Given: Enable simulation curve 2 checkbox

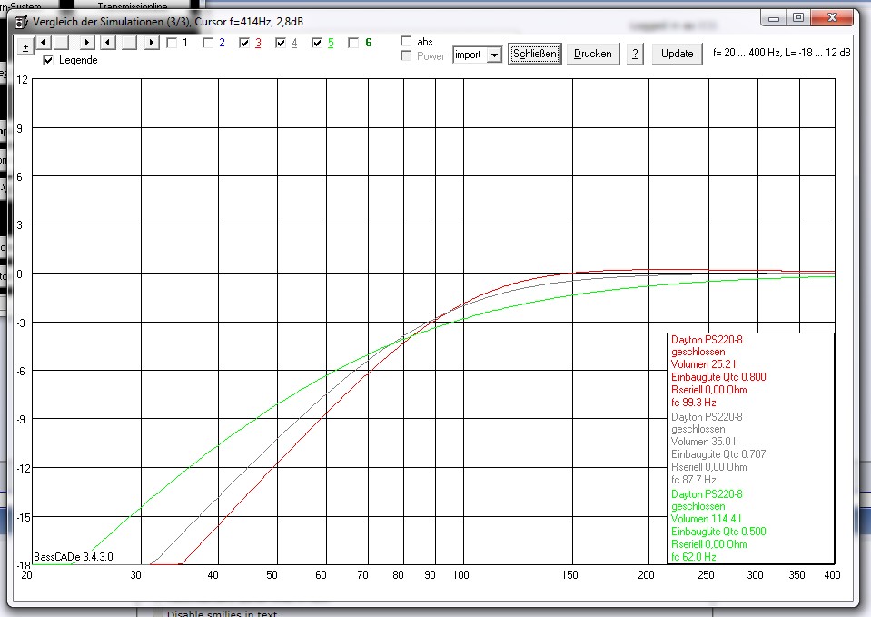Looking at the screenshot, I should click(208, 43).
